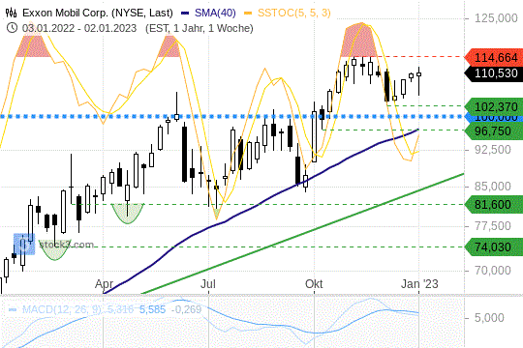Click the orange SSTOC legend marker
The height and width of the screenshot is (348, 523).
coord(248,14)
